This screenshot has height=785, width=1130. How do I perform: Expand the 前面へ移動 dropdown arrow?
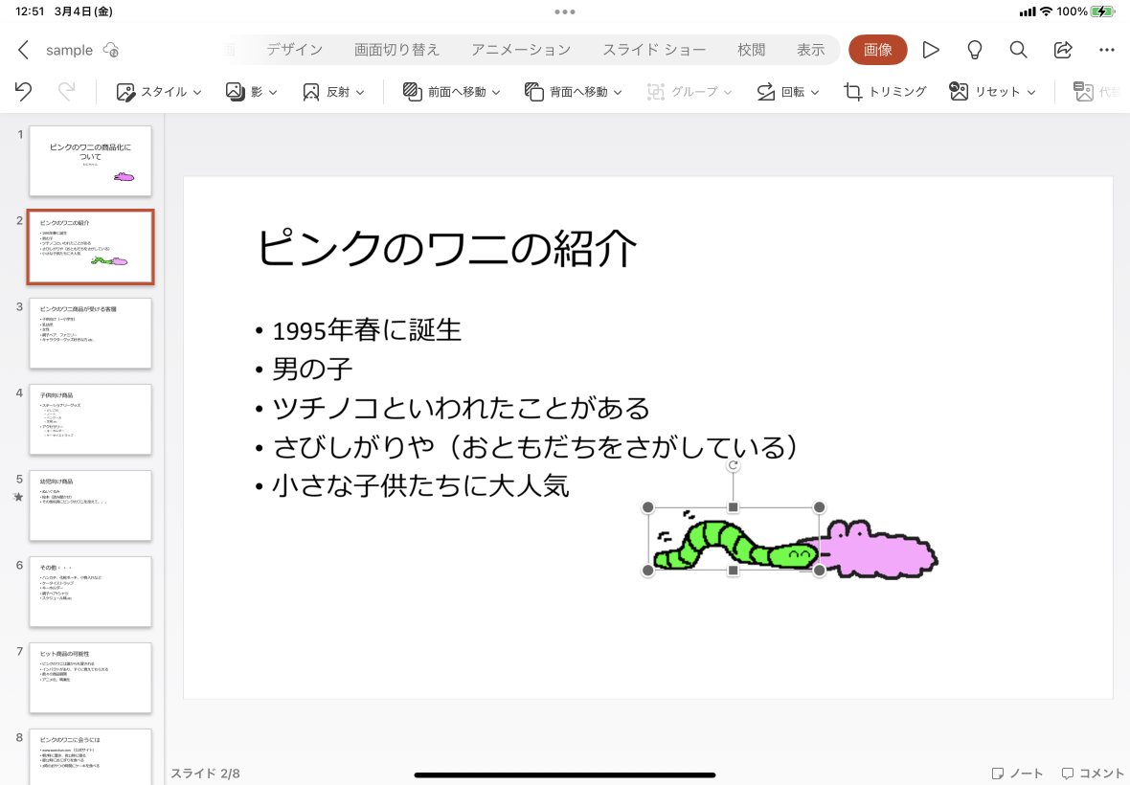tap(496, 92)
